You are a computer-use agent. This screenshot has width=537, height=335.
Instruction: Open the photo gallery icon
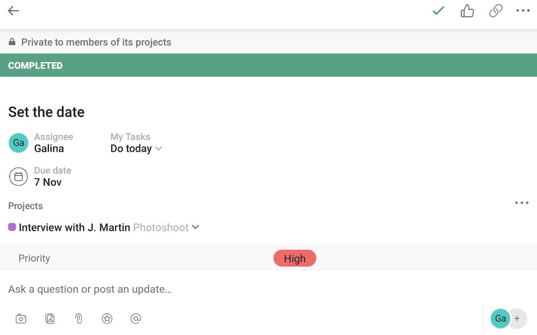coord(50,319)
